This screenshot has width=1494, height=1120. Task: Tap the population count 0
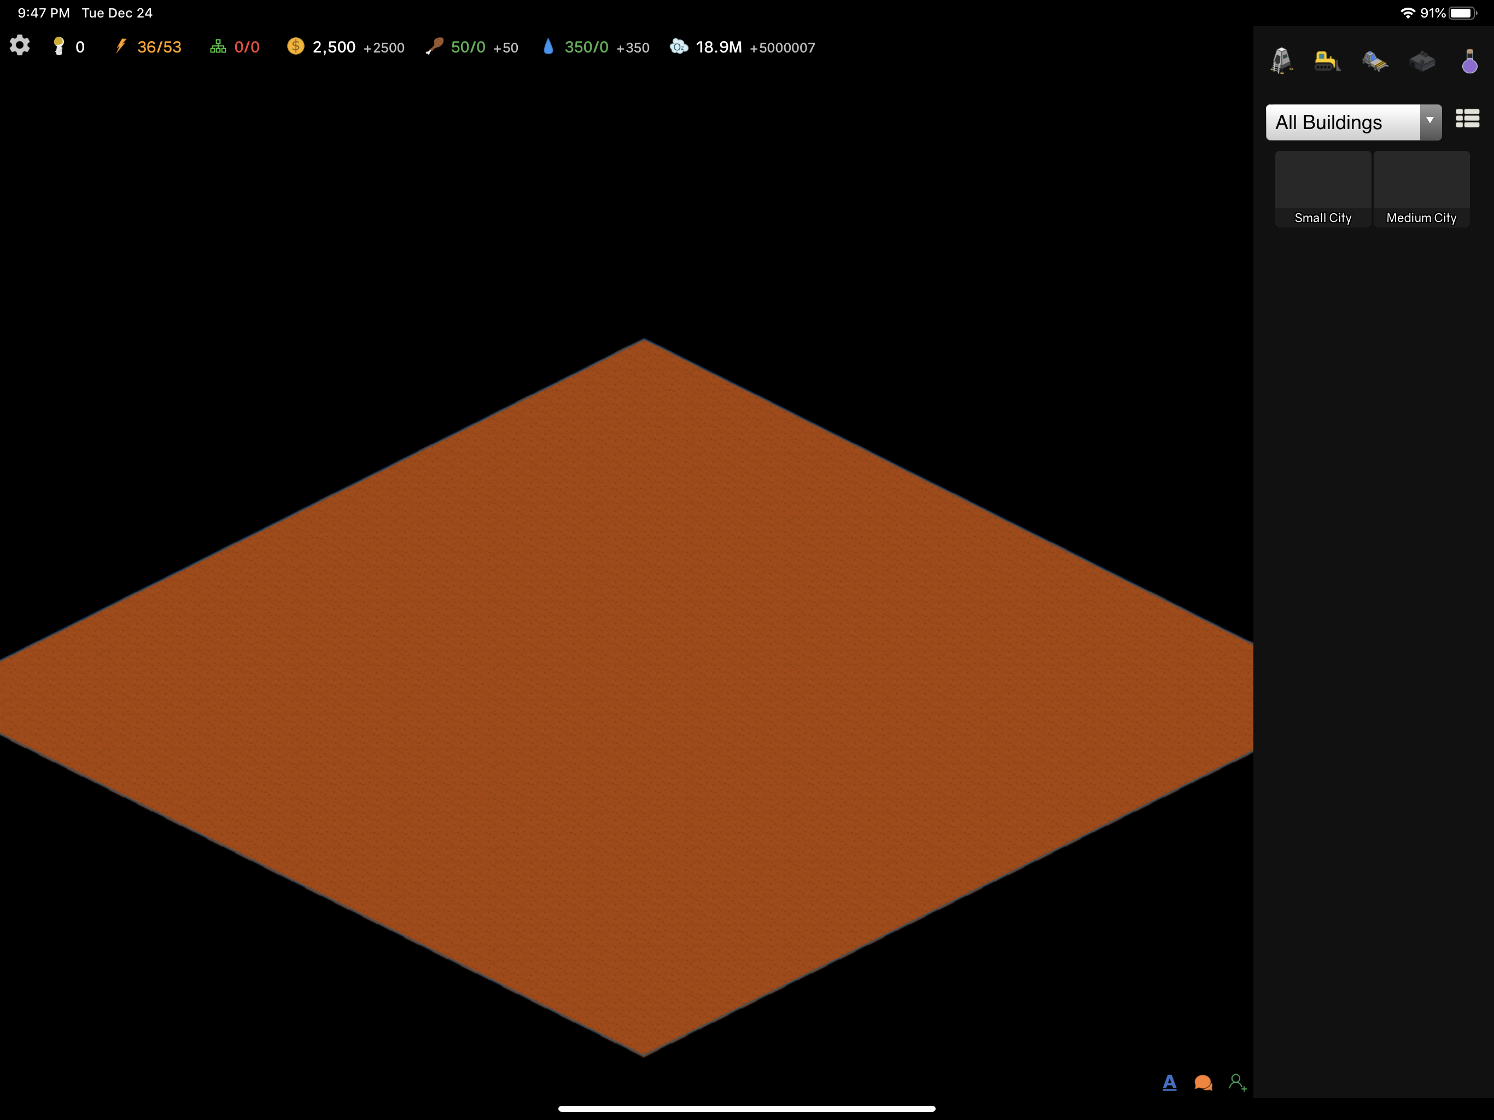tap(80, 47)
